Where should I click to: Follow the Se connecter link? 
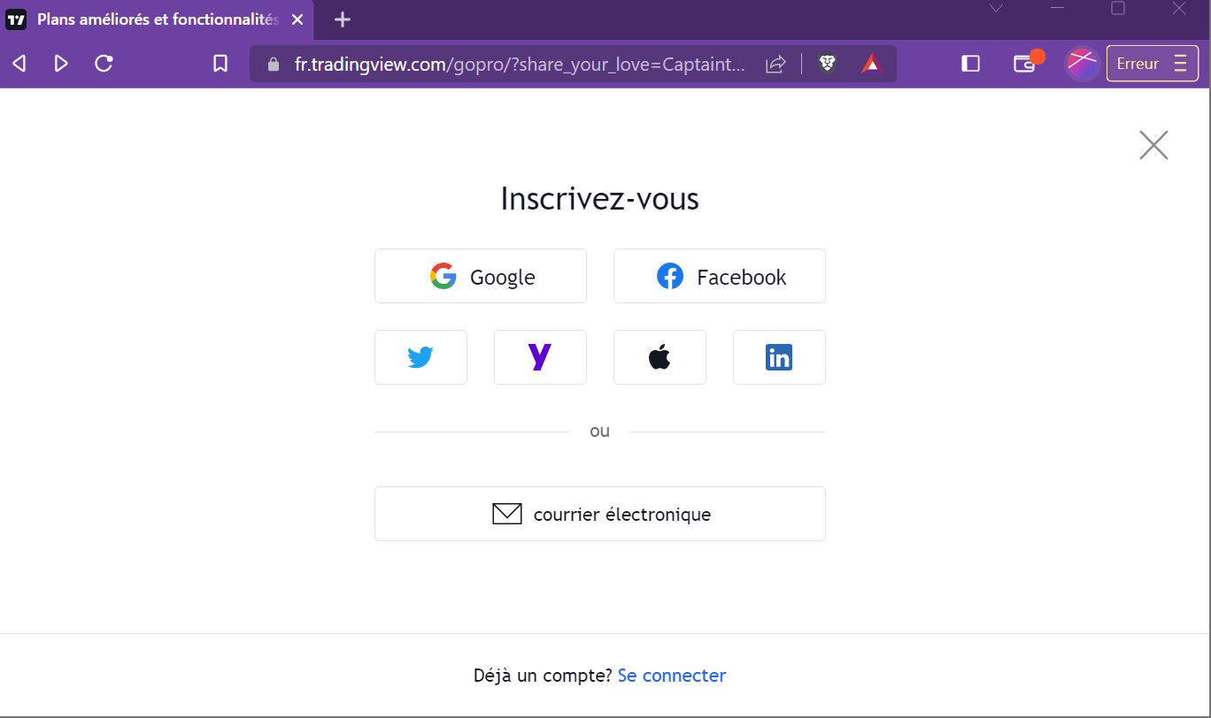(672, 676)
